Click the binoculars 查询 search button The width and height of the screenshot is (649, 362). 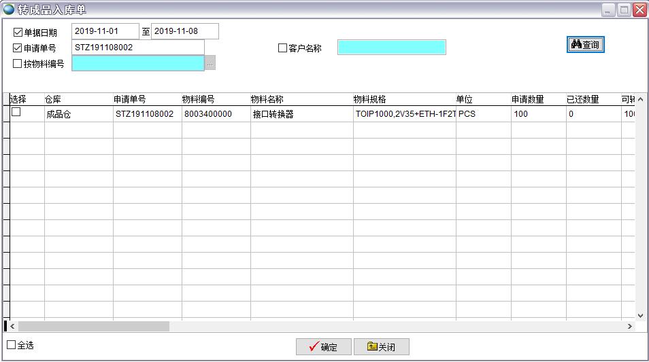tap(585, 45)
